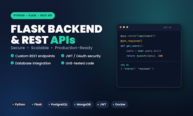Click the FLASK BACKEND headline
Viewport: 193px width, 116px height.
click(56, 29)
